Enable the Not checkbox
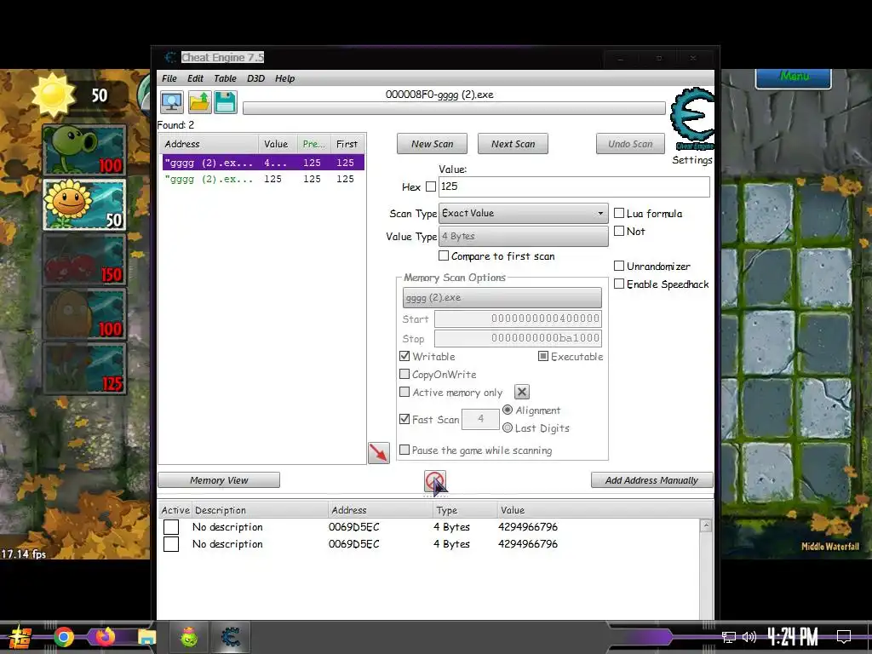This screenshot has width=872, height=654. click(x=619, y=231)
